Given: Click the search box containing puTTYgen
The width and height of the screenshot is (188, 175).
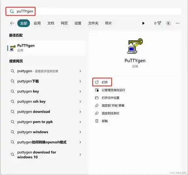Looking at the screenshot, I should coord(93,11).
